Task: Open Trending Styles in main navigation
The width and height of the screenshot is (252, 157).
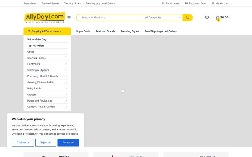Action: pos(130,31)
